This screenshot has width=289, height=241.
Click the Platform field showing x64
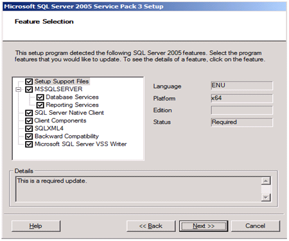click(242, 99)
